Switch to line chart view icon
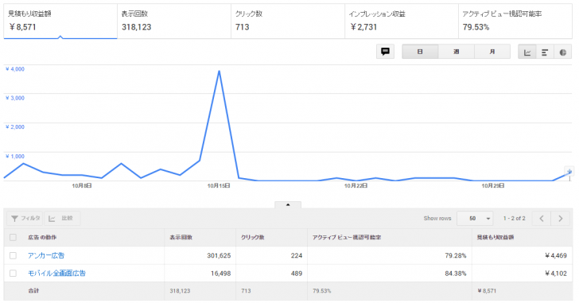The height and width of the screenshot is (303, 579). [x=527, y=52]
